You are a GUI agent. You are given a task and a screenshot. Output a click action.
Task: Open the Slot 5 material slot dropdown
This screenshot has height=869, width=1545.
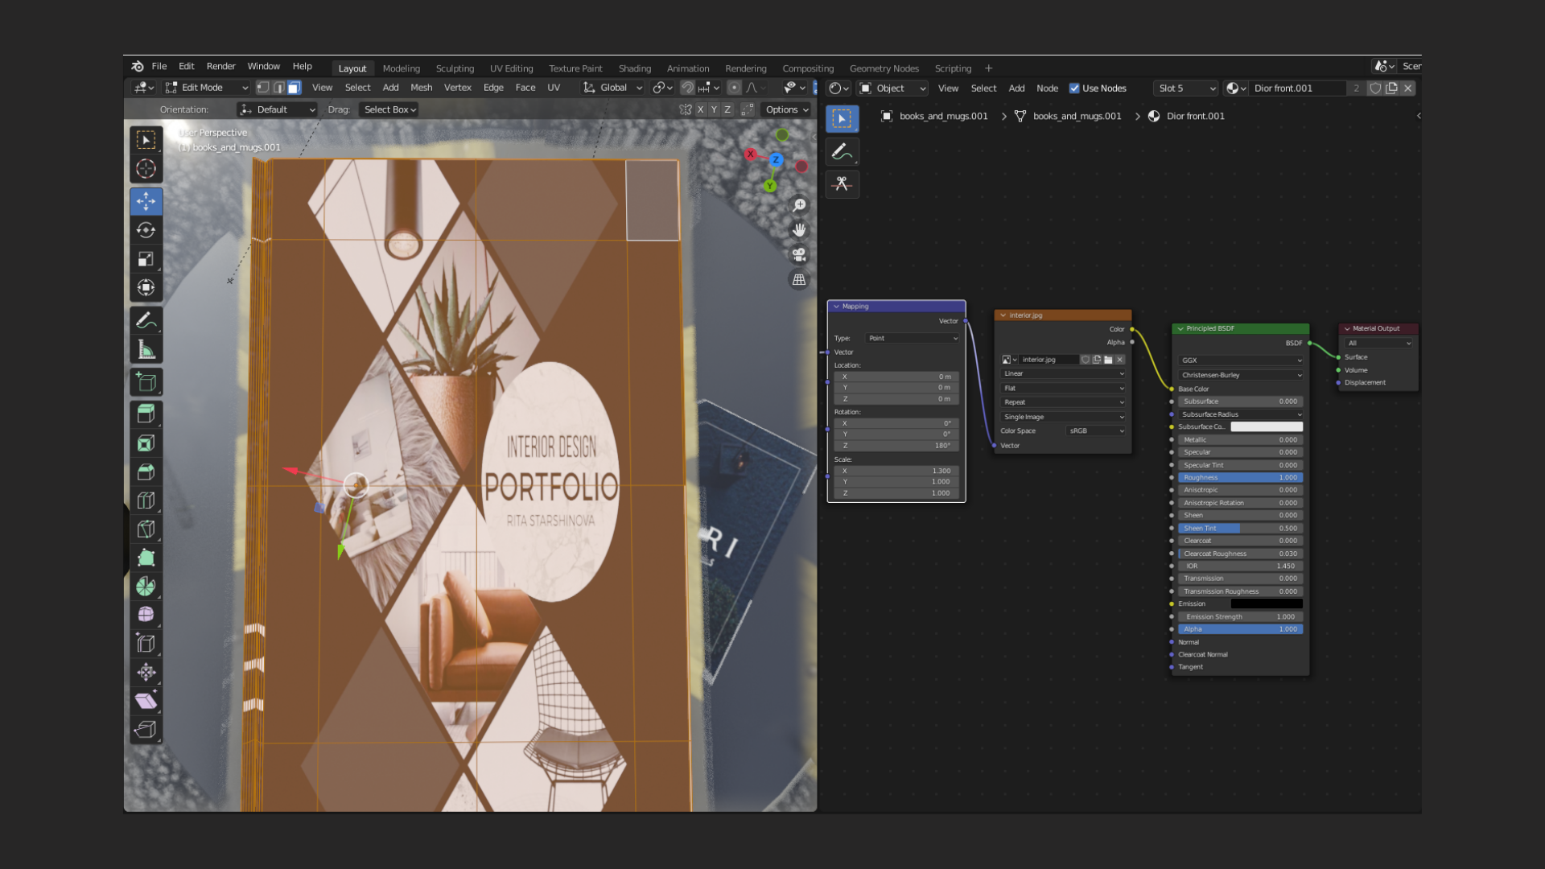point(1186,89)
